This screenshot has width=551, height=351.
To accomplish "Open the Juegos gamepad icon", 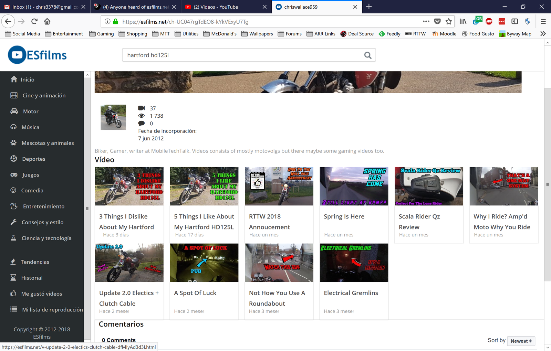I will [14, 174].
